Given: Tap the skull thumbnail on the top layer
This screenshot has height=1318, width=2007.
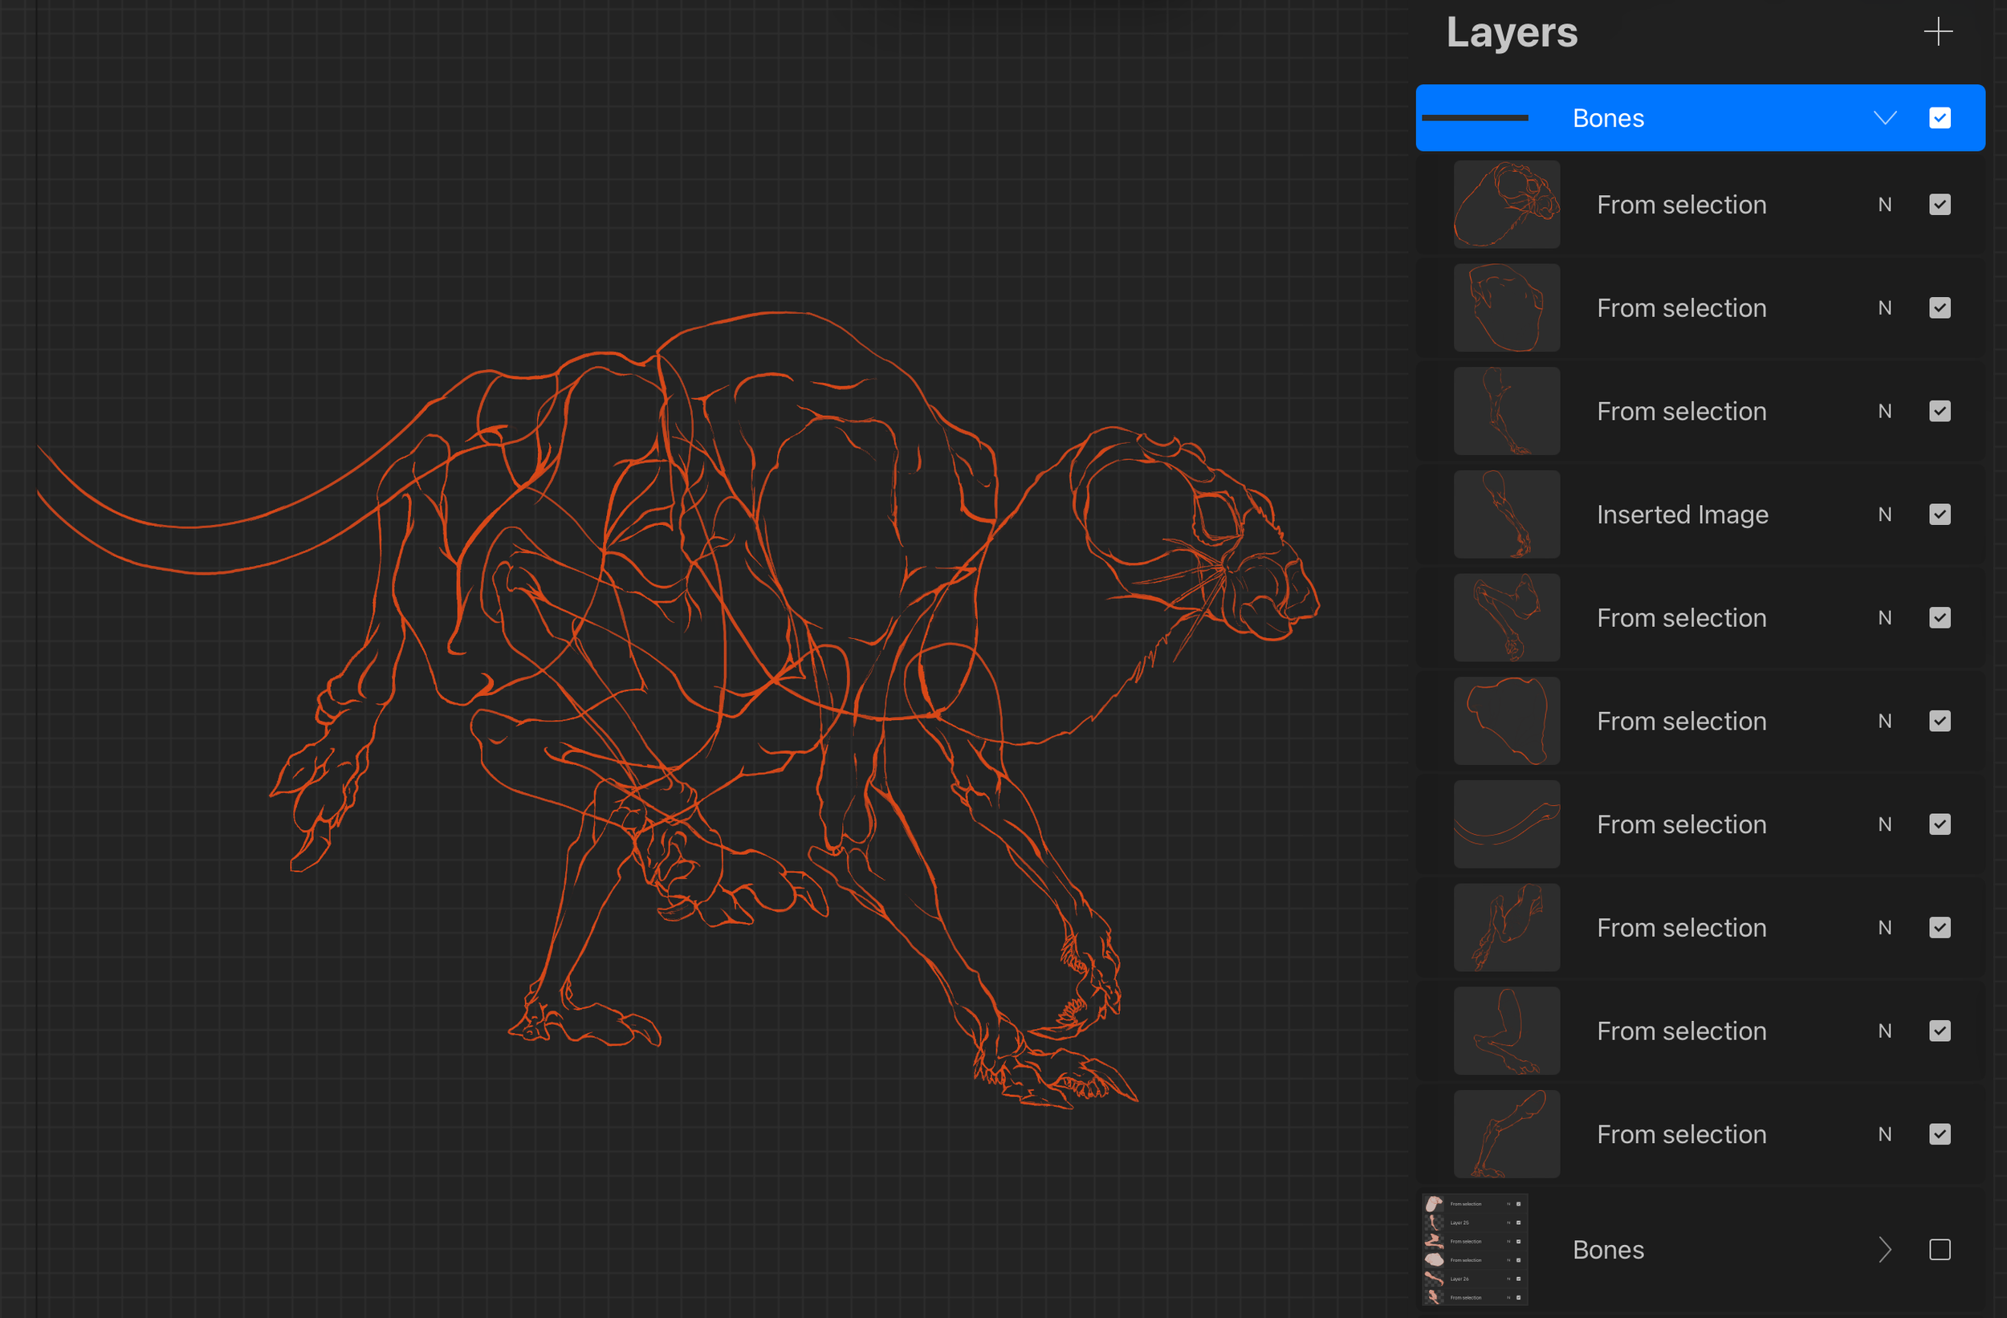Looking at the screenshot, I should coord(1506,204).
